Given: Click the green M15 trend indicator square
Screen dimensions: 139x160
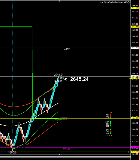Looking at the screenshot, I should pos(111,118).
